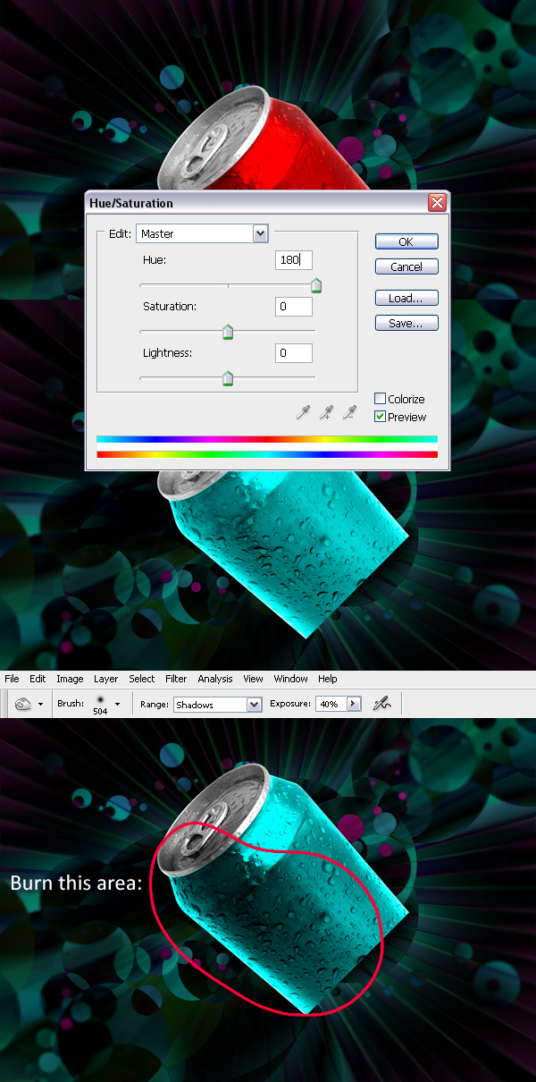Screen dimensions: 536x1082
Task: Open the File menu
Action: 12,679
